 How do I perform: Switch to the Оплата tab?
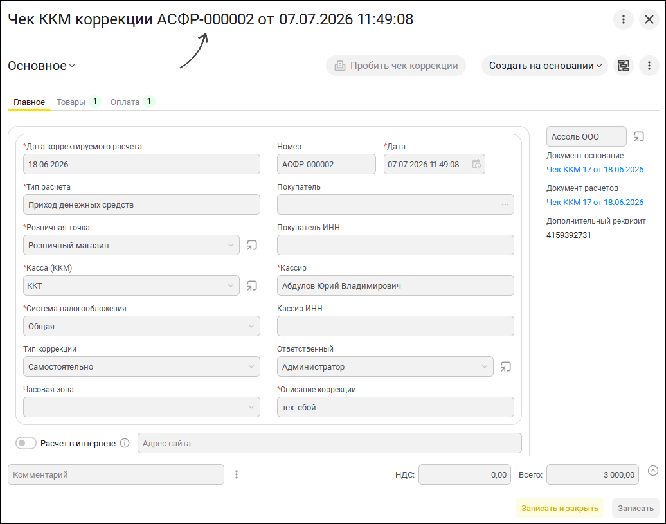[x=132, y=102]
